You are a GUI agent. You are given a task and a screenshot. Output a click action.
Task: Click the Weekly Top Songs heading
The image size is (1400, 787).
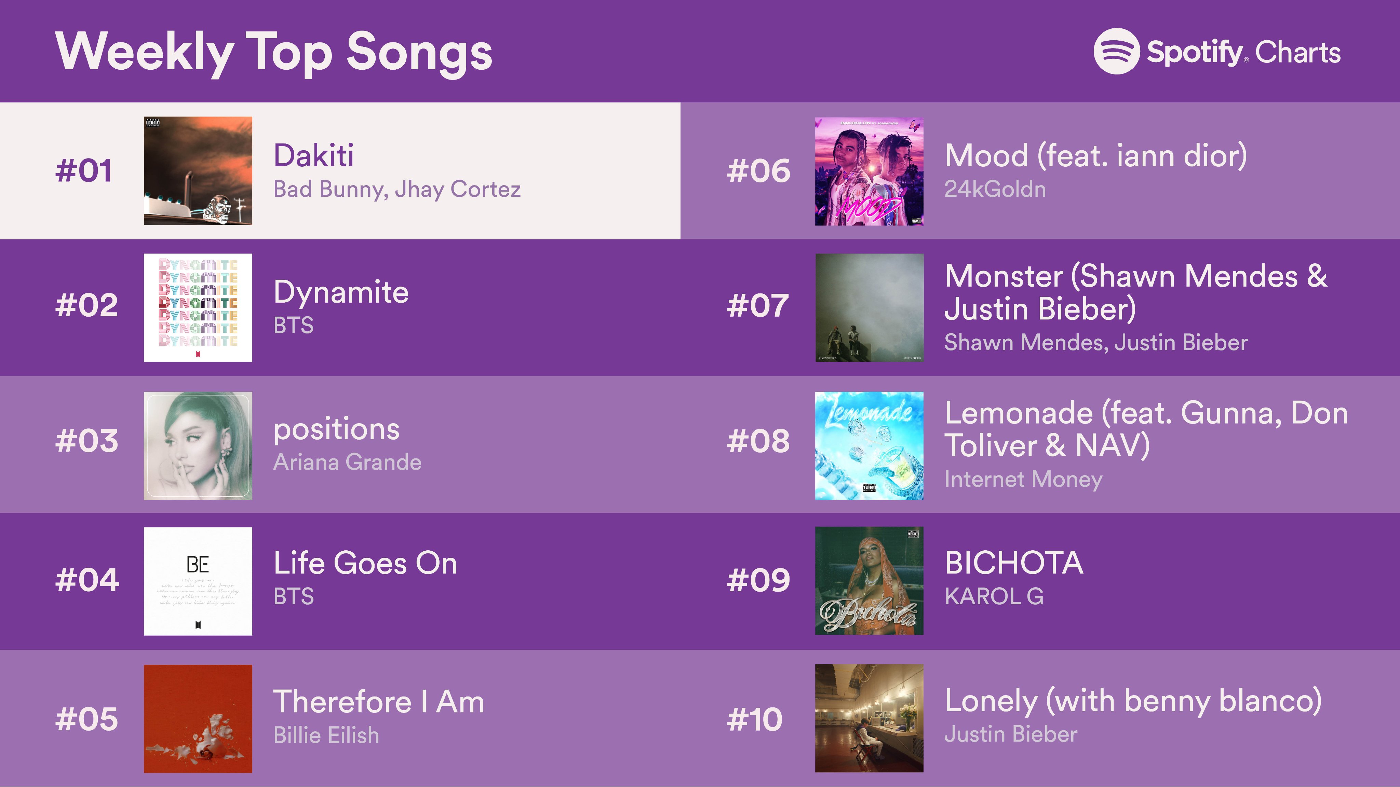274,52
